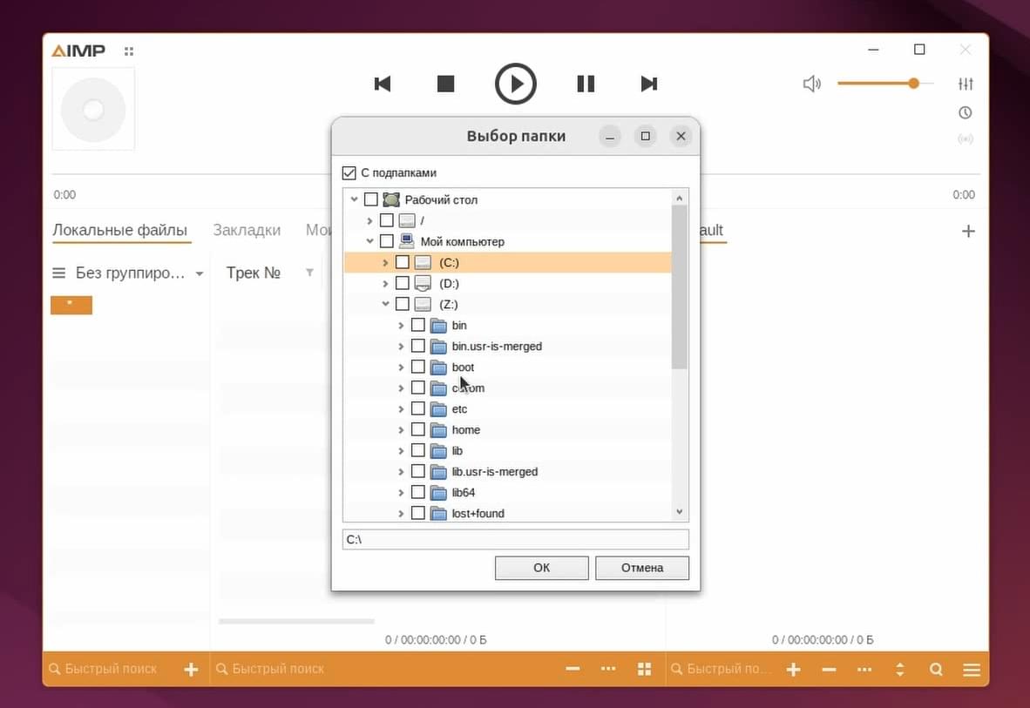Confirm folder selection with ОК
This screenshot has width=1030, height=708.
541,568
